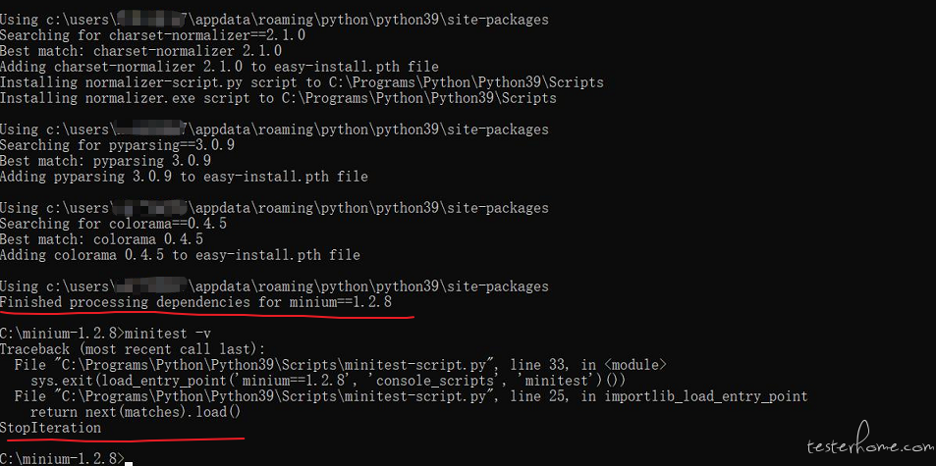The height and width of the screenshot is (466, 936).
Task: Click the 'line 33, in <module>' text
Action: click(x=587, y=365)
